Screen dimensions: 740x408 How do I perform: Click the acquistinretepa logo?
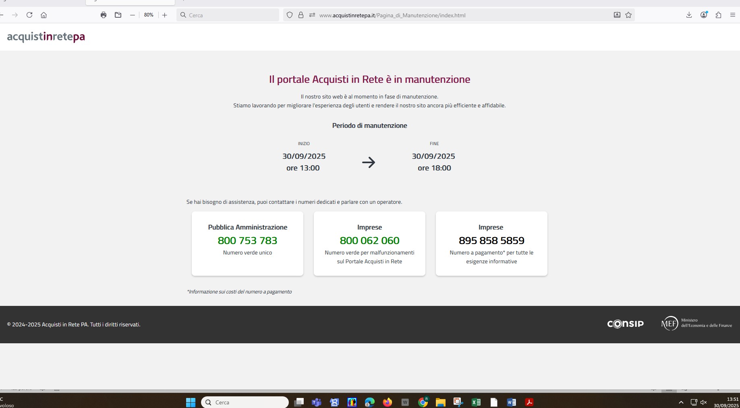tap(46, 37)
